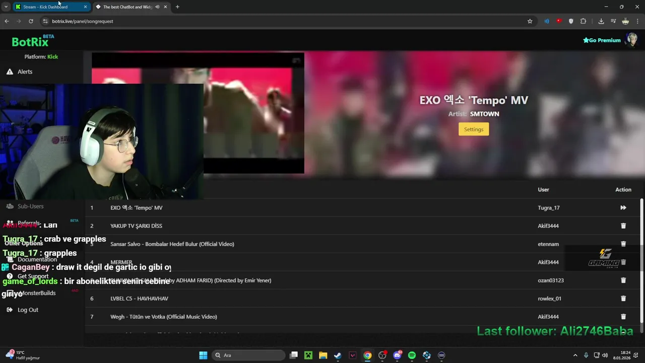Viewport: 645px width, 363px height.
Task: Open song request Settings
Action: tap(474, 130)
